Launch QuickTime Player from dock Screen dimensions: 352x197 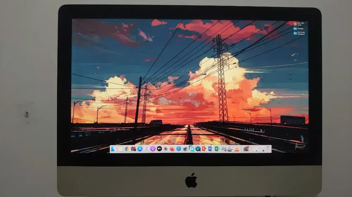tap(198, 149)
